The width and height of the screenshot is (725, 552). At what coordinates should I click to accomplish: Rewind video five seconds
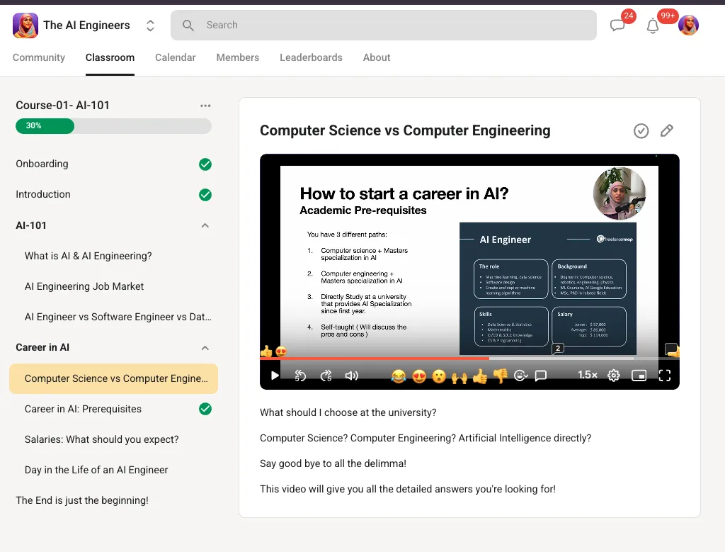tap(300, 376)
